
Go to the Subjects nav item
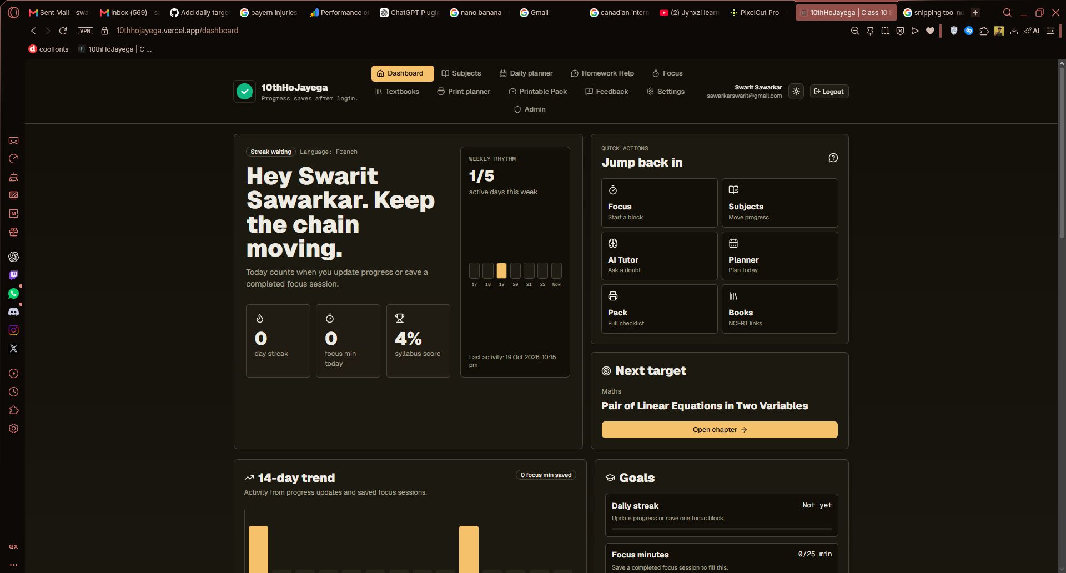pos(461,73)
